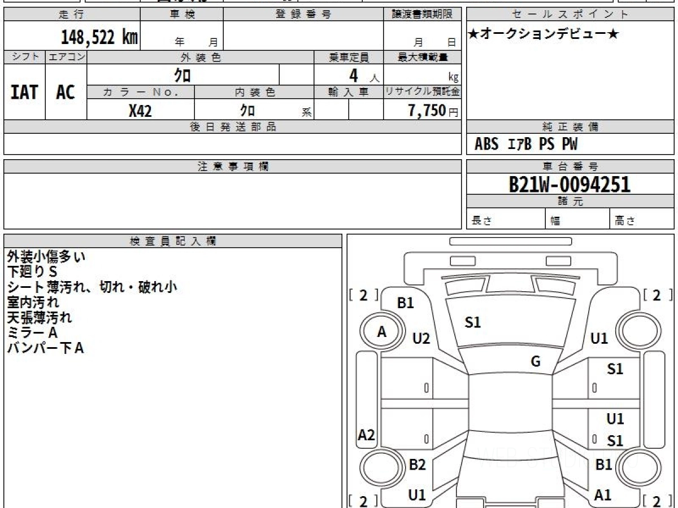Select the 7,750円 recycle deposit amount
The width and height of the screenshot is (678, 508).
[433, 111]
